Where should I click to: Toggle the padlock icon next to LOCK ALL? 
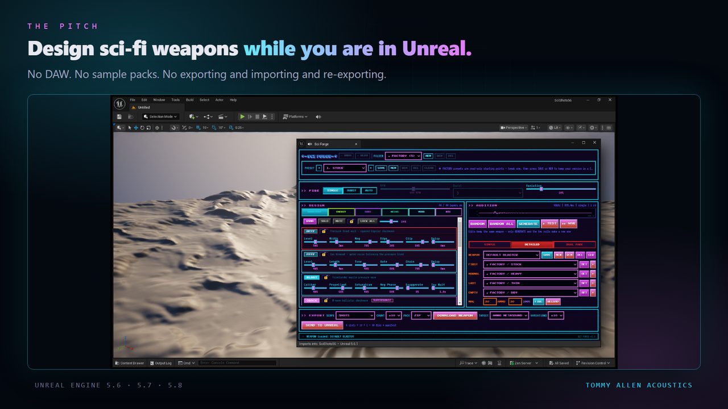click(x=351, y=221)
